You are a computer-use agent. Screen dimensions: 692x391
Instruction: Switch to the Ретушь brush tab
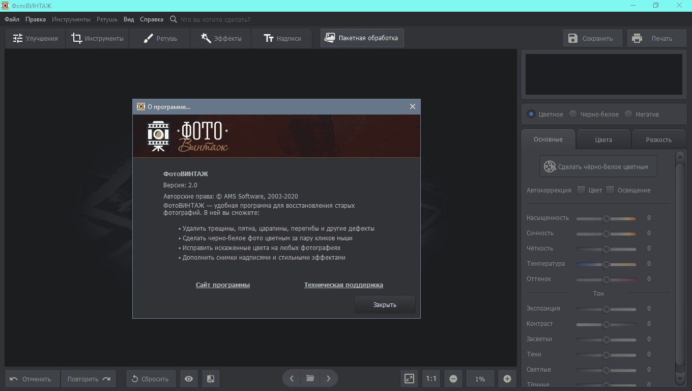click(x=159, y=38)
